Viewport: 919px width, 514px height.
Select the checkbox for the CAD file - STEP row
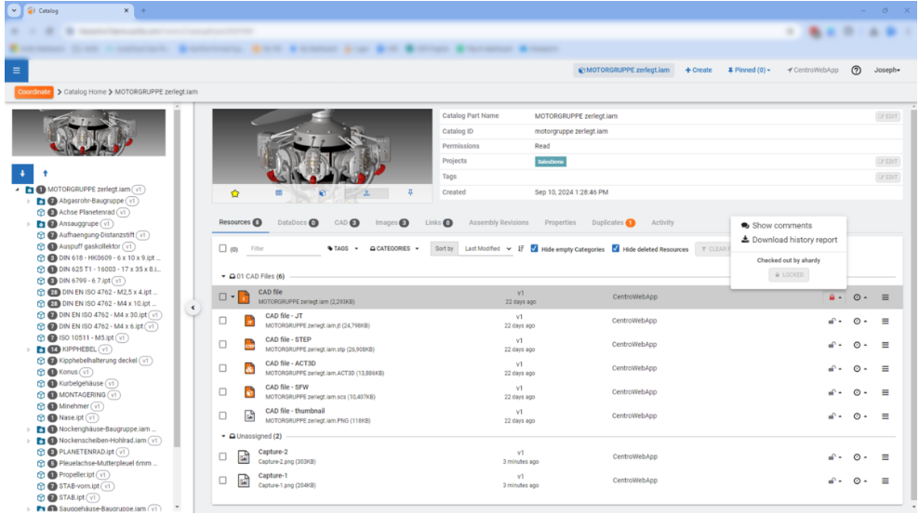(222, 344)
